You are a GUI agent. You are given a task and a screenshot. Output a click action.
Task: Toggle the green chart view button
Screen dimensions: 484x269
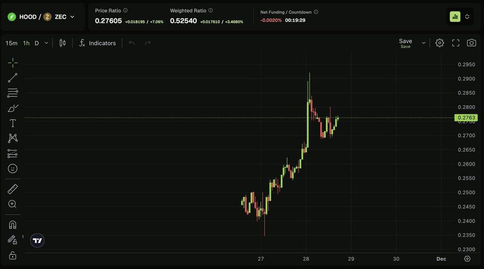pos(455,17)
